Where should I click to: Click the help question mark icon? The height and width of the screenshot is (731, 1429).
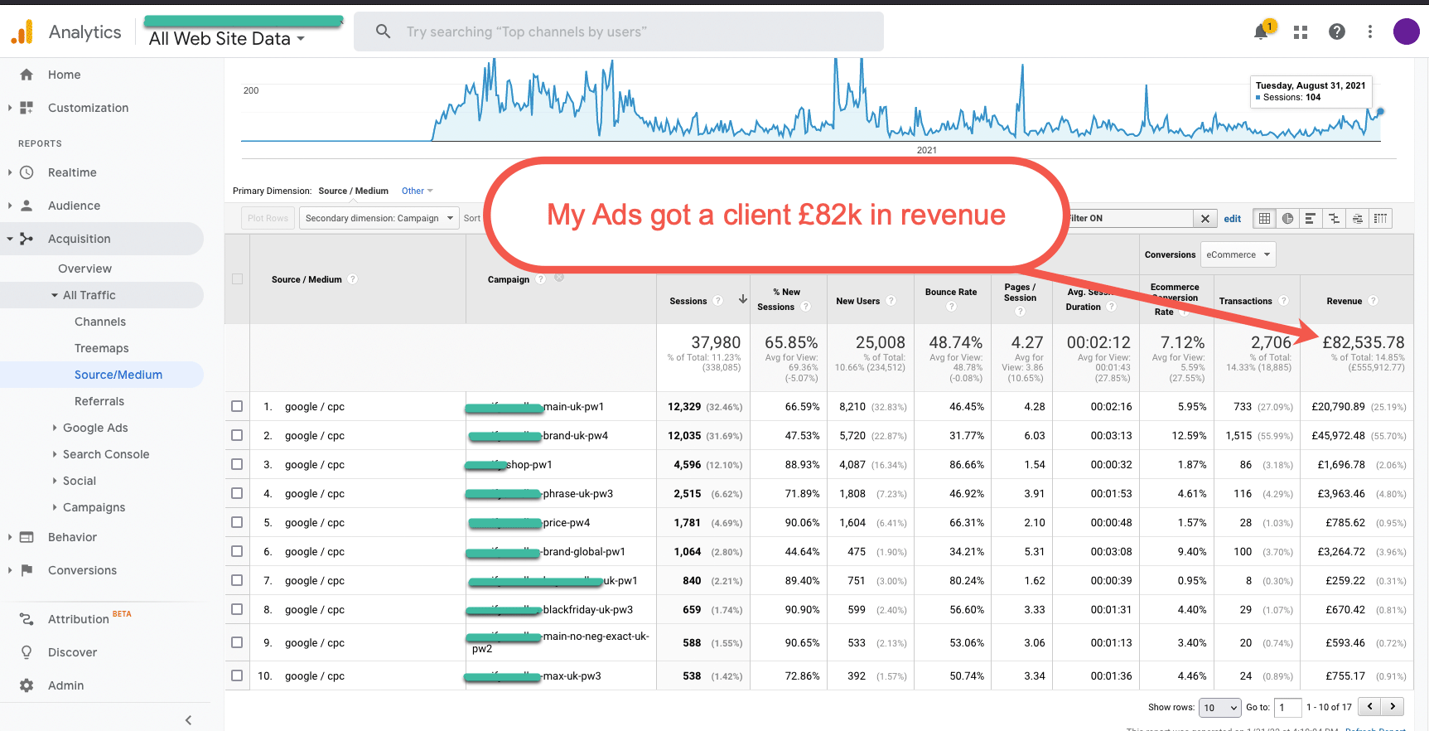(1336, 31)
